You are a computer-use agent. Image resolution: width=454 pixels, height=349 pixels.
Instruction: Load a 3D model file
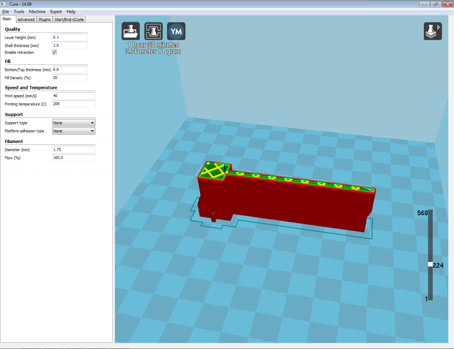pyautogui.click(x=130, y=31)
